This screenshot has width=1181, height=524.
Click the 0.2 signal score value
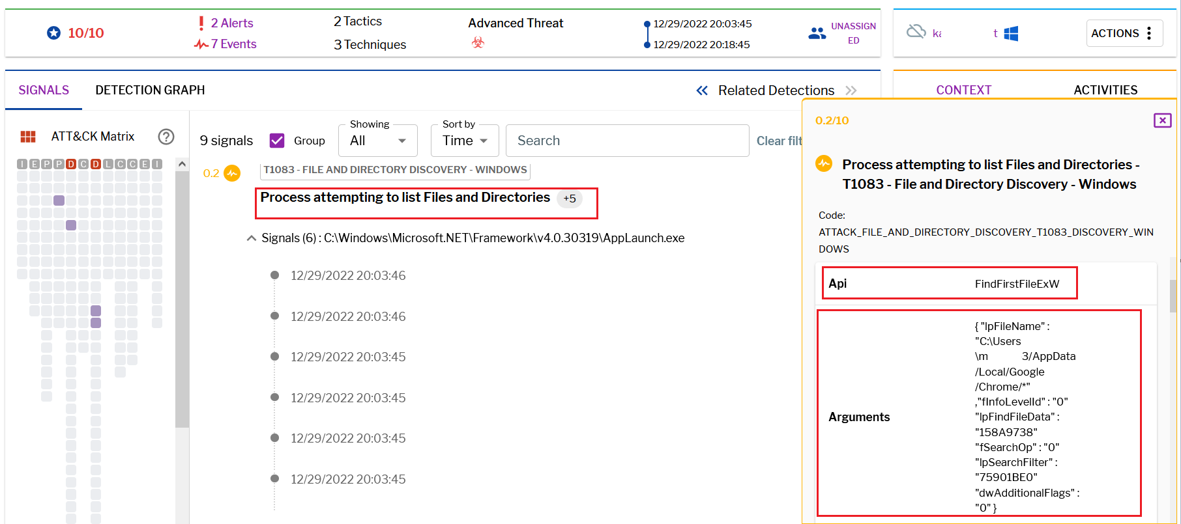pyautogui.click(x=211, y=173)
